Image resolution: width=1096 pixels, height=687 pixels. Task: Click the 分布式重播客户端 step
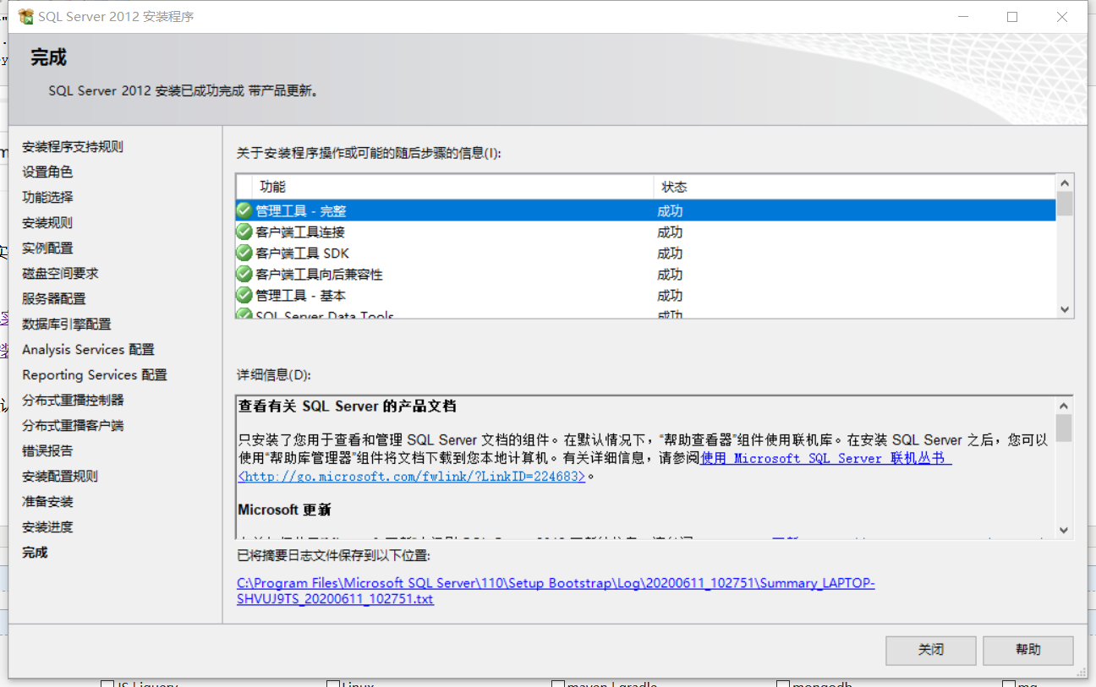click(73, 425)
